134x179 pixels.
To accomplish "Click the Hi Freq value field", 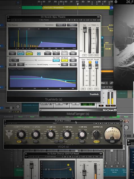I will [x=73, y=60].
